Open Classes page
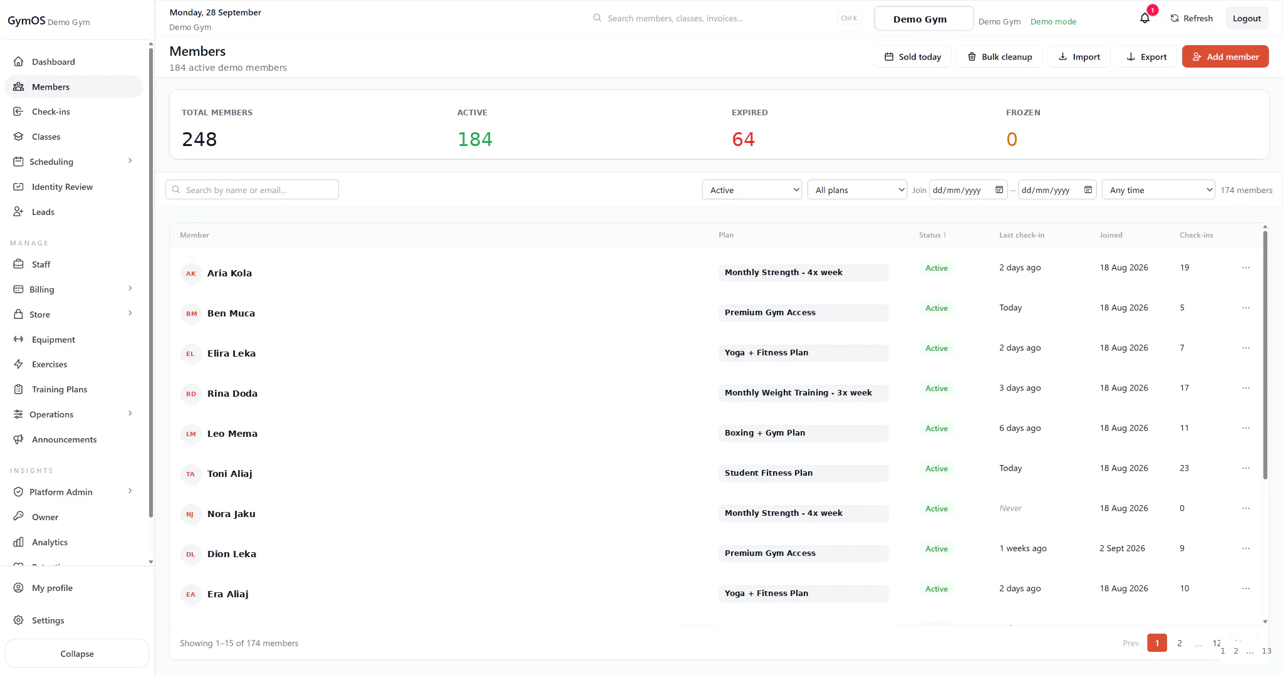The width and height of the screenshot is (1283, 675). click(x=74, y=137)
